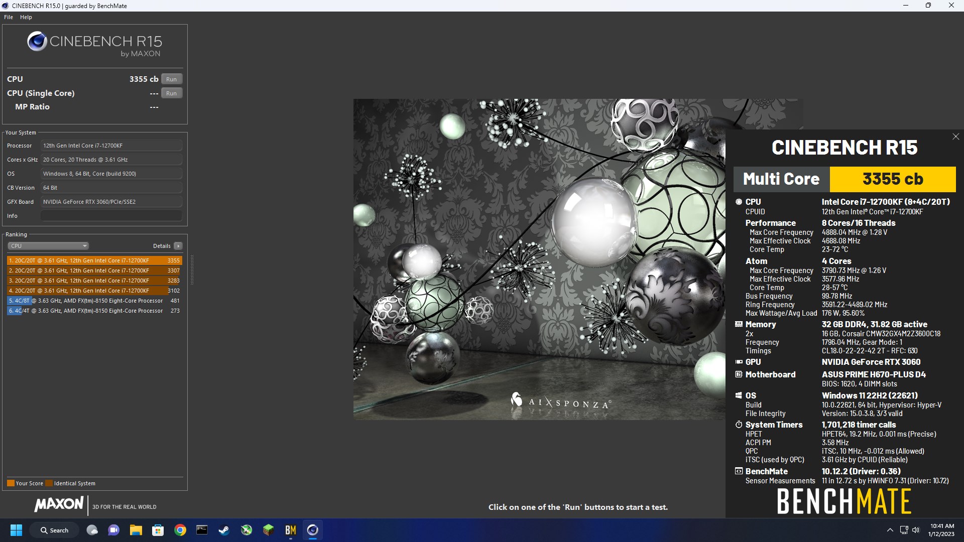Image resolution: width=964 pixels, height=542 pixels.
Task: Open the clock showing 10:41 AM
Action: point(942,530)
